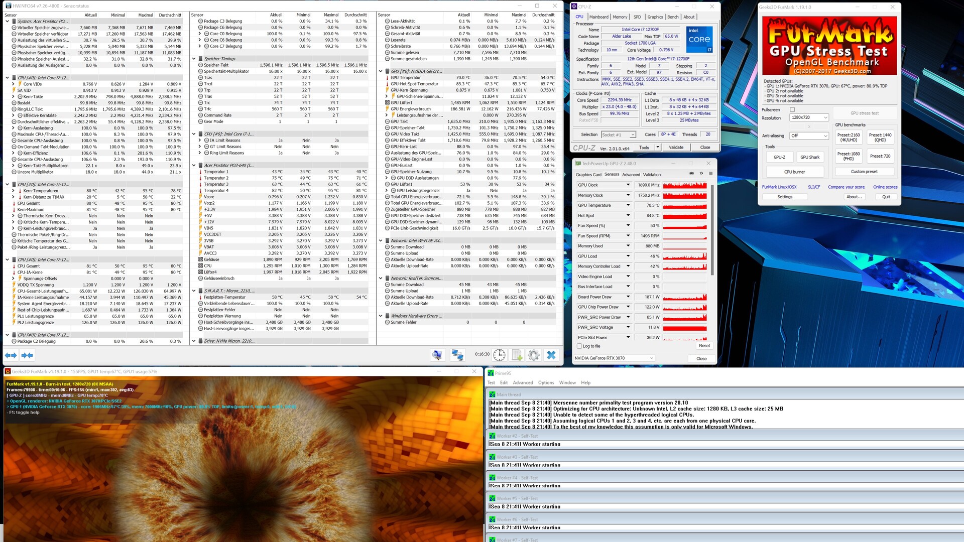Enable the FurMark Fullscreen checkbox
This screenshot has width=964, height=542.
(792, 109)
